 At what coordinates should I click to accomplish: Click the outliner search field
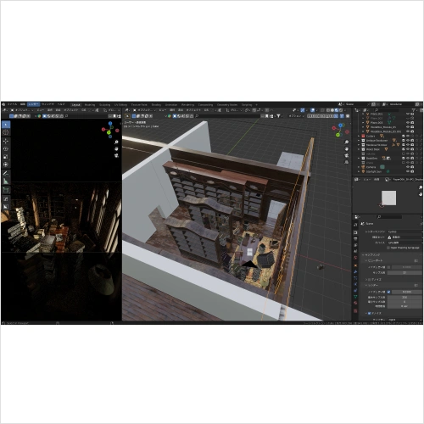point(387,110)
